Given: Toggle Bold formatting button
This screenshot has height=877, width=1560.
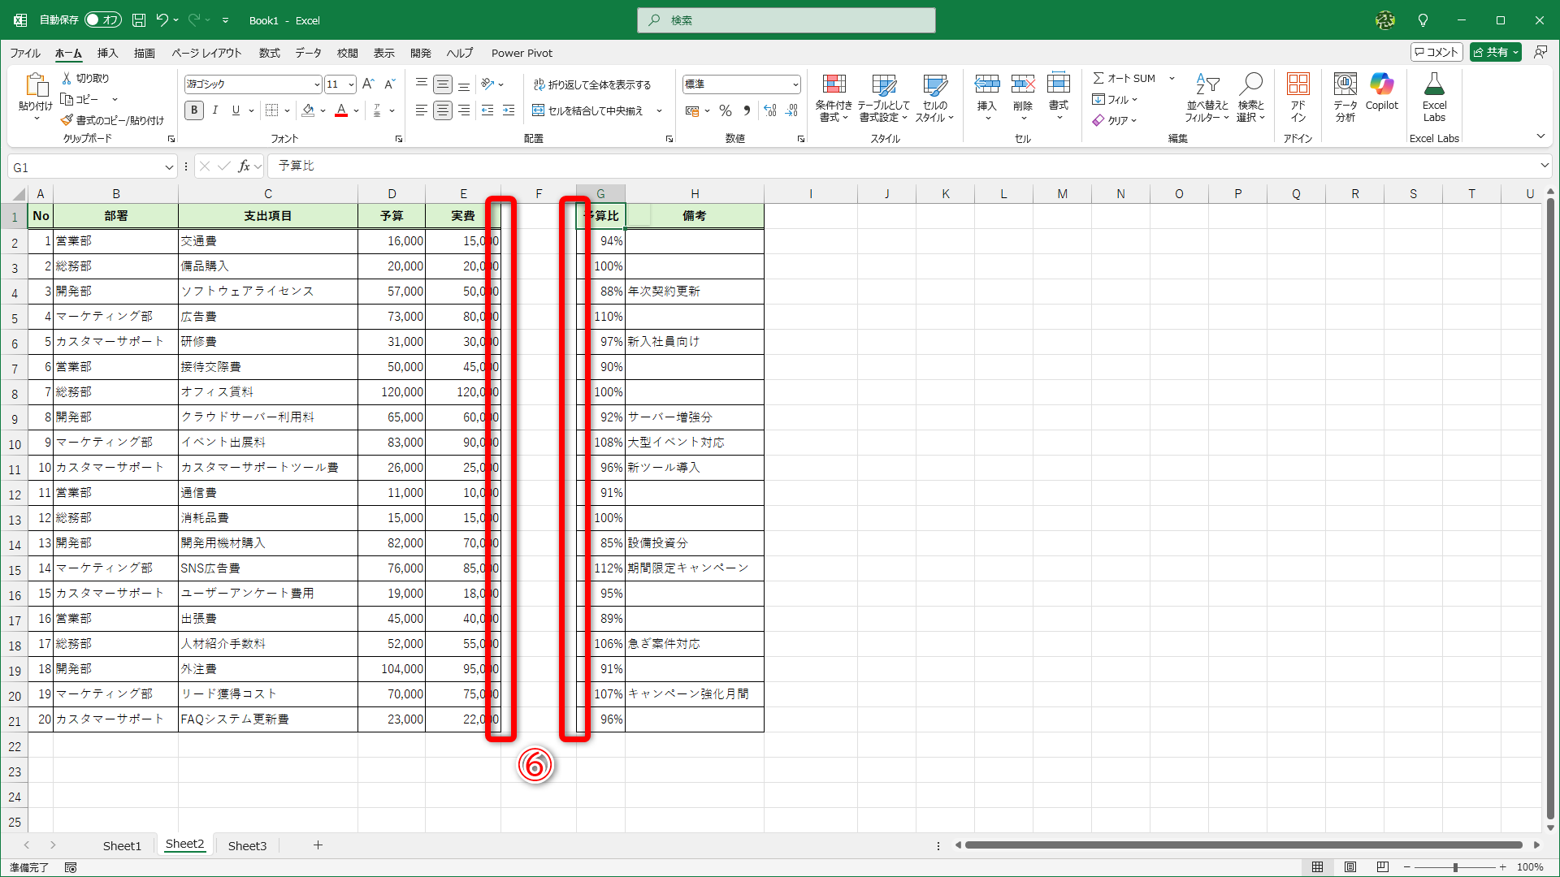Looking at the screenshot, I should [x=193, y=110].
